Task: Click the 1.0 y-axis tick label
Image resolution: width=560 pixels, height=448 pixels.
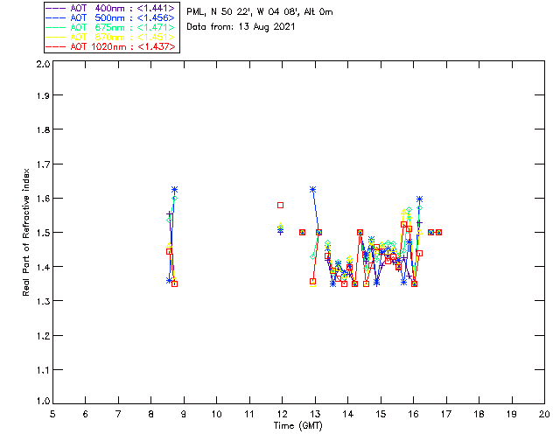Action: coord(43,401)
